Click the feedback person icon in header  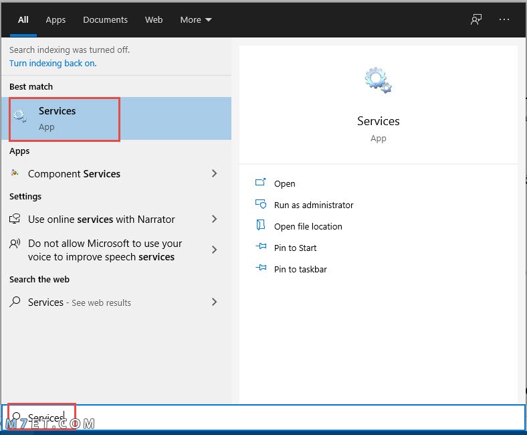tap(476, 19)
